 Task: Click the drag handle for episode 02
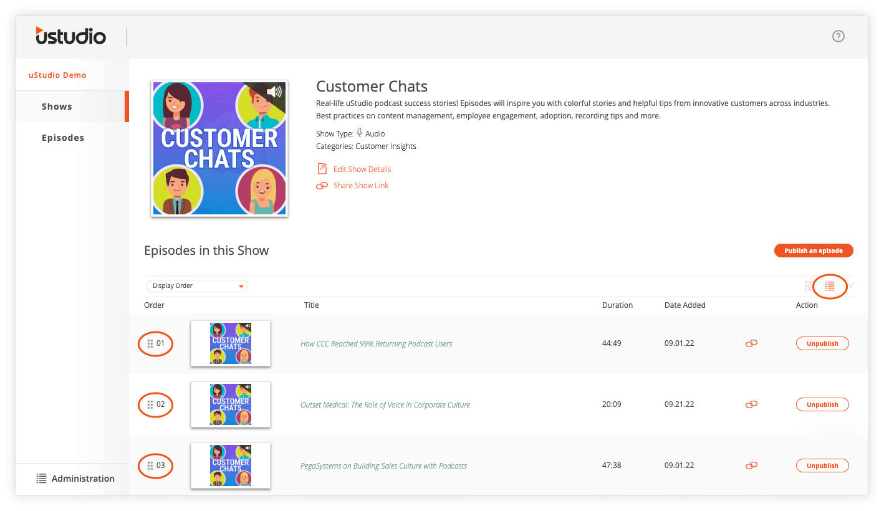click(150, 405)
